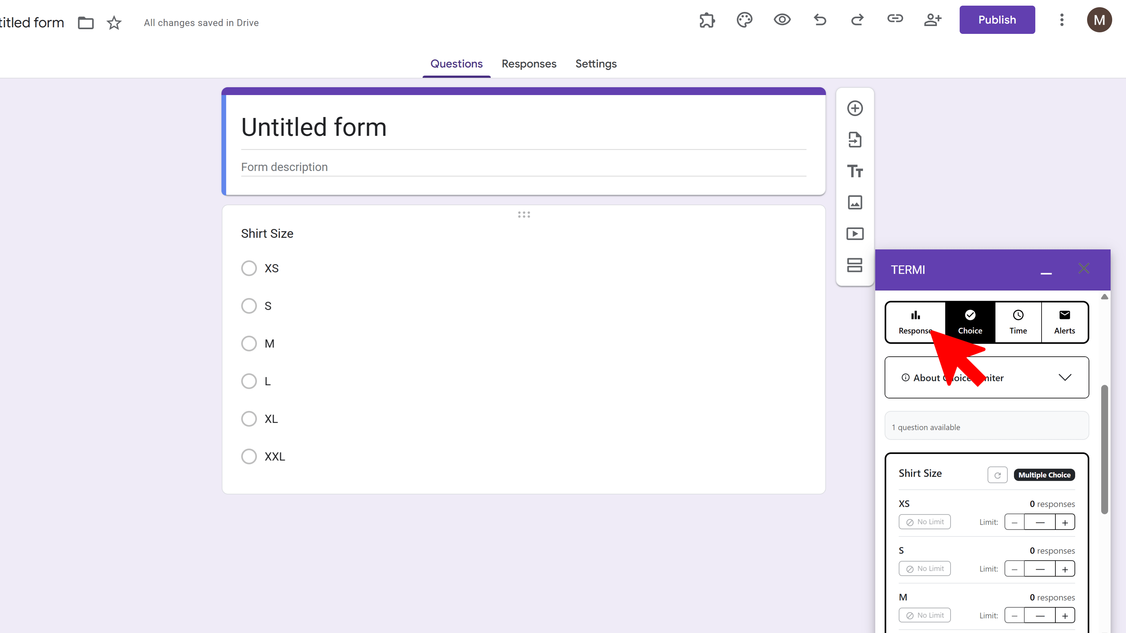1126x633 pixels.
Task: Click the import questions icon
Action: (855, 140)
